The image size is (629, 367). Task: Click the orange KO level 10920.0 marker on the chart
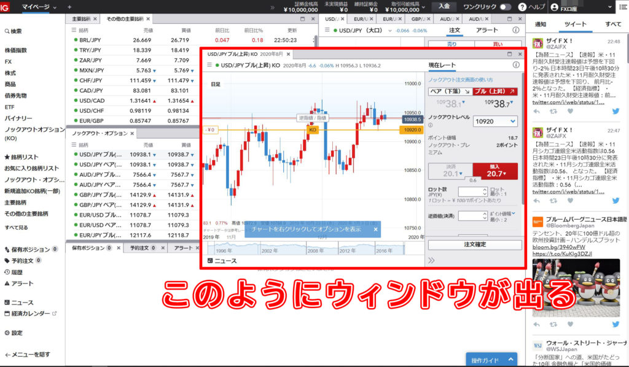click(411, 130)
